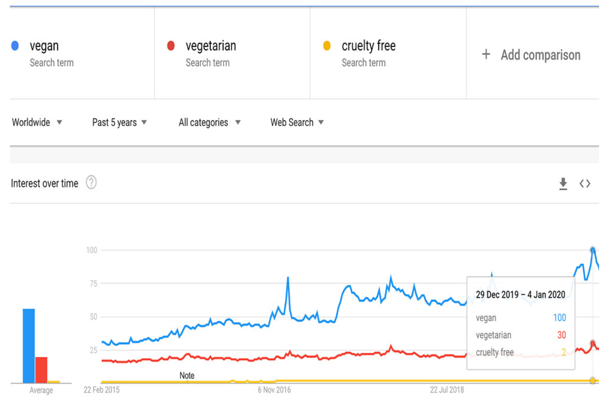Click the vegan peak data point at 100

593,250
